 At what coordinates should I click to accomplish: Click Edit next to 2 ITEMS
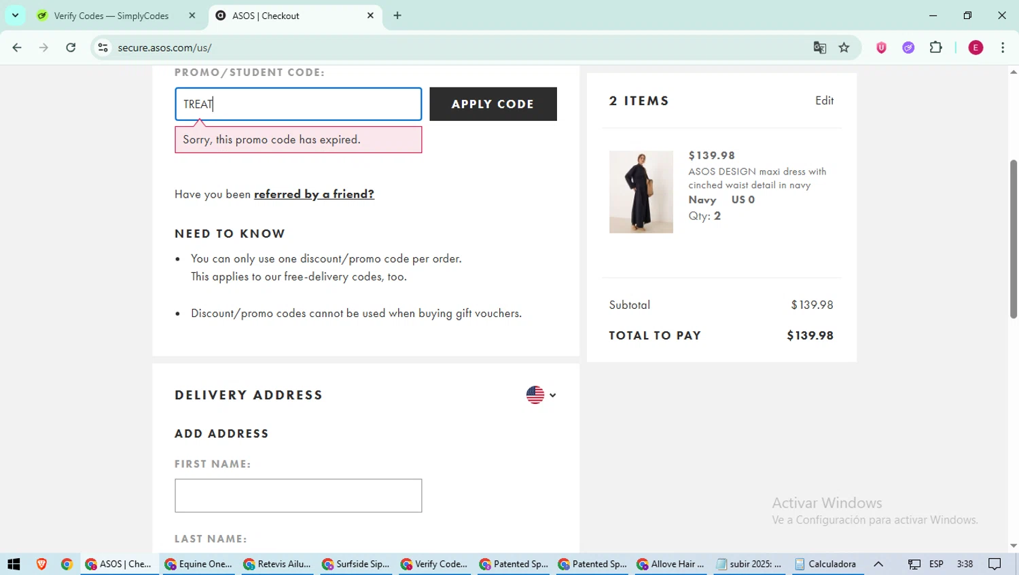click(824, 100)
